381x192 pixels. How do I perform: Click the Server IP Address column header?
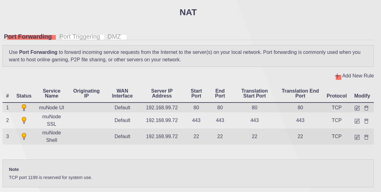[162, 94]
